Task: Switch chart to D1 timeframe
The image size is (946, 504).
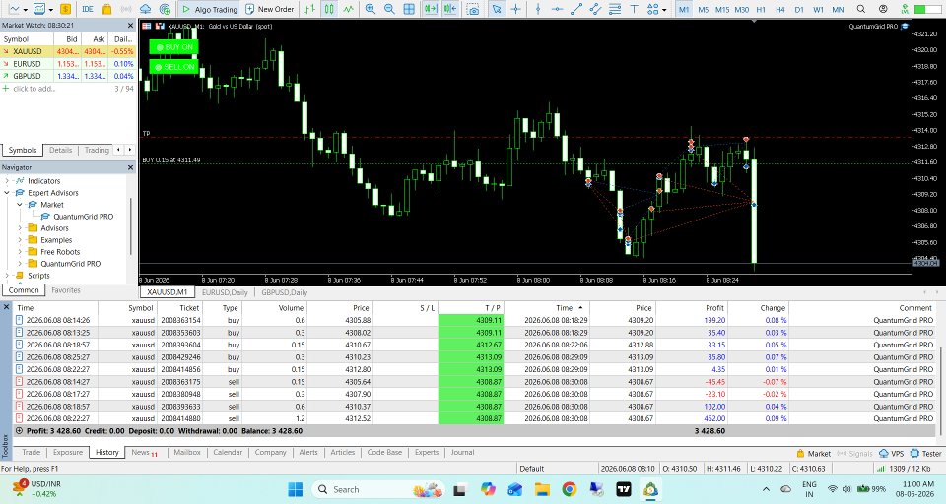Action: tap(799, 9)
